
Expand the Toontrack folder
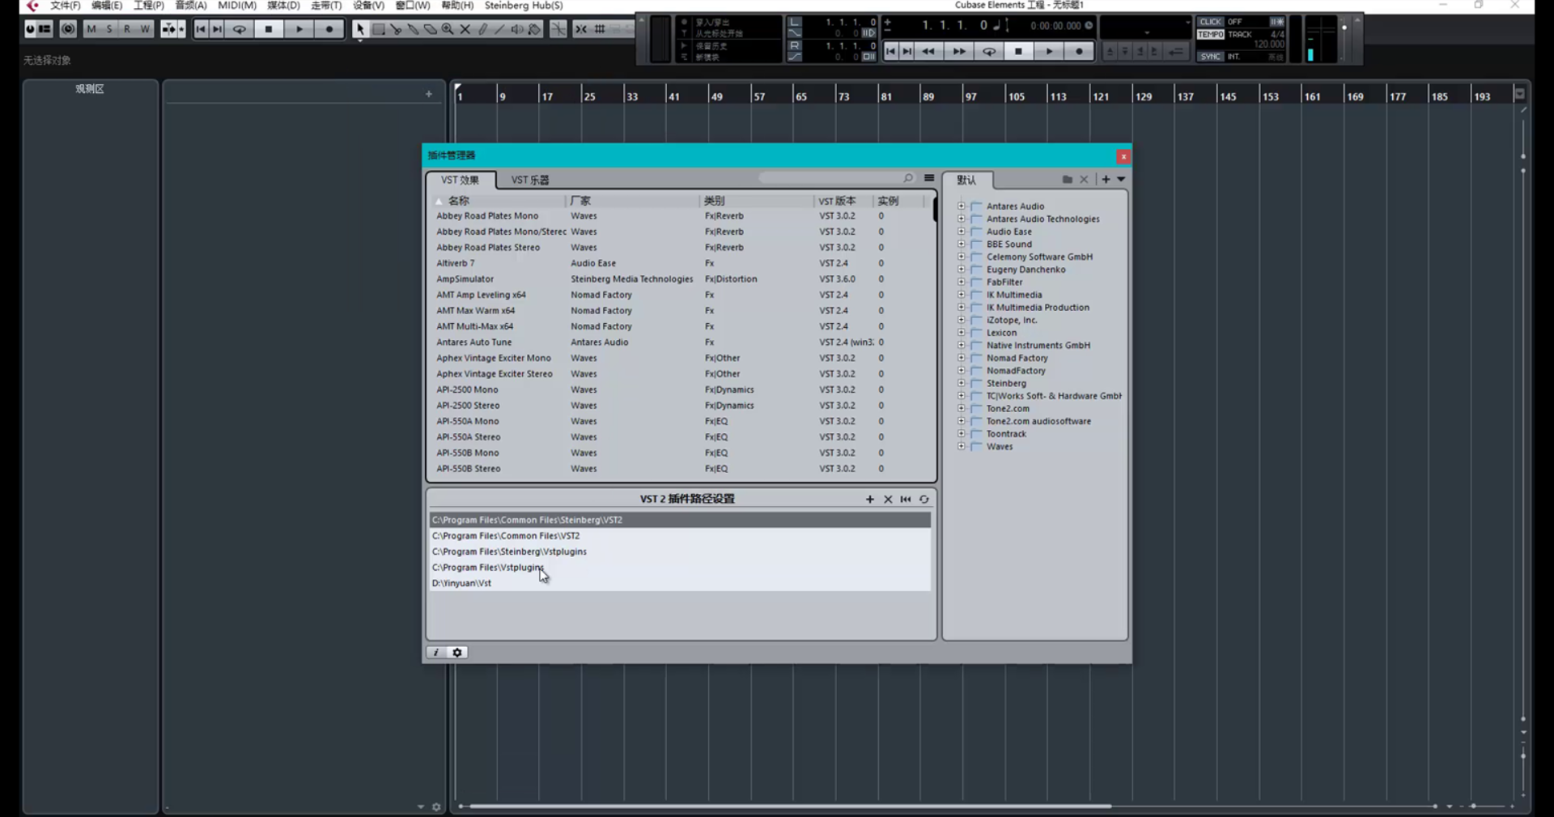(962, 433)
